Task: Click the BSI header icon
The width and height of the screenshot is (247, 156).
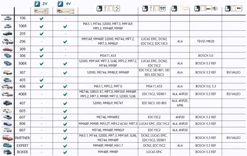Action: click(x=239, y=9)
